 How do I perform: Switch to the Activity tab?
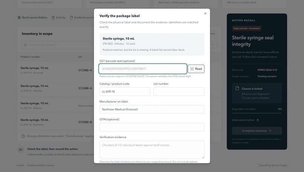[x=58, y=17]
